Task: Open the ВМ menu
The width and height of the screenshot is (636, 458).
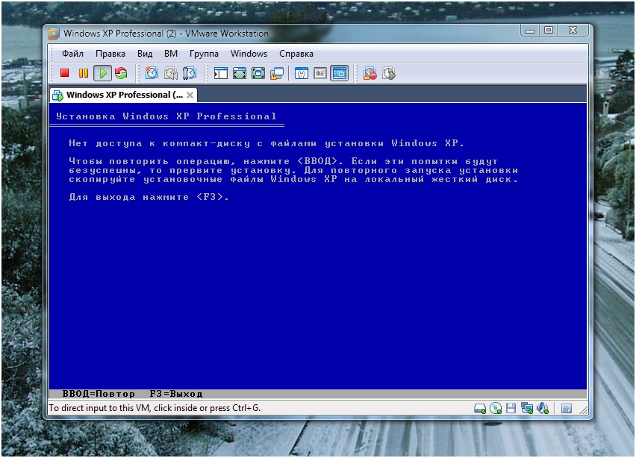Action: coord(171,54)
